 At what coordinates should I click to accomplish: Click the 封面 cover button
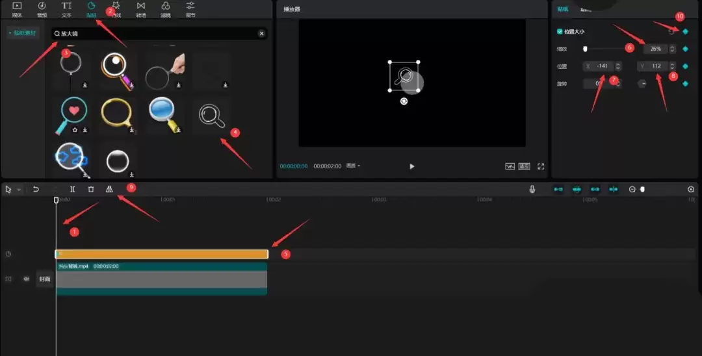44,279
